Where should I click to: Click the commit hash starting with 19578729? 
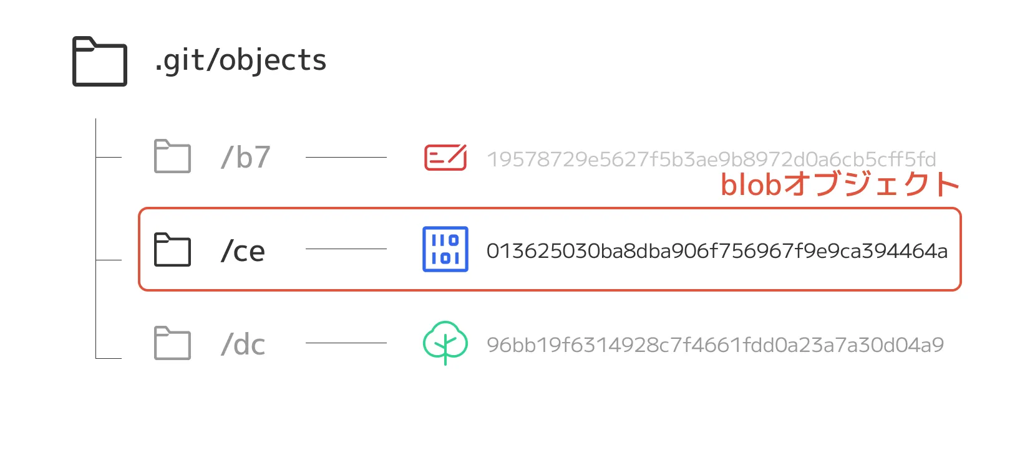tap(711, 159)
